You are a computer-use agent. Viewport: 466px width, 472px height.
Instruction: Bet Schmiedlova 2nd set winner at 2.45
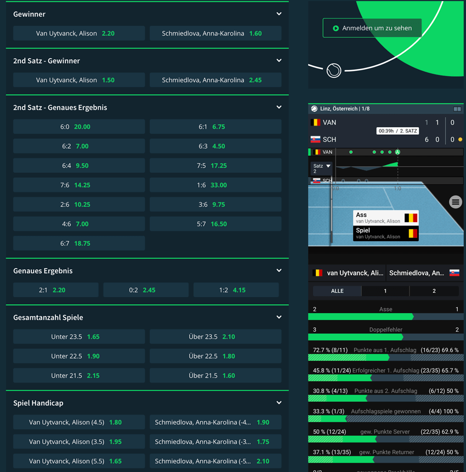[x=215, y=80]
